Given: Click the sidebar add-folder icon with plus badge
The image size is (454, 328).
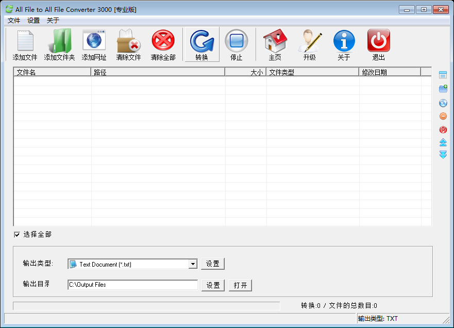Looking at the screenshot, I should [x=443, y=88].
